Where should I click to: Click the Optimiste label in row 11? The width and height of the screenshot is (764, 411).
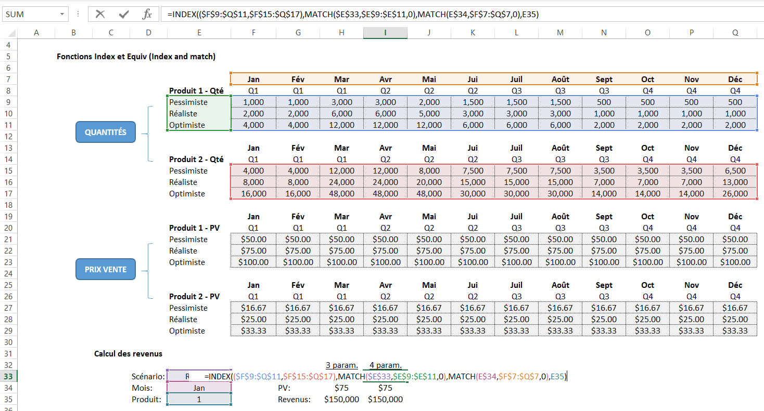click(x=187, y=125)
